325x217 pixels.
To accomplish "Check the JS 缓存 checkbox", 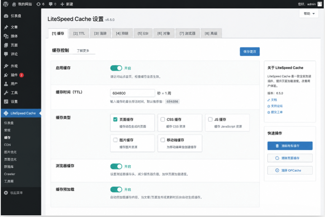I will (210, 119).
